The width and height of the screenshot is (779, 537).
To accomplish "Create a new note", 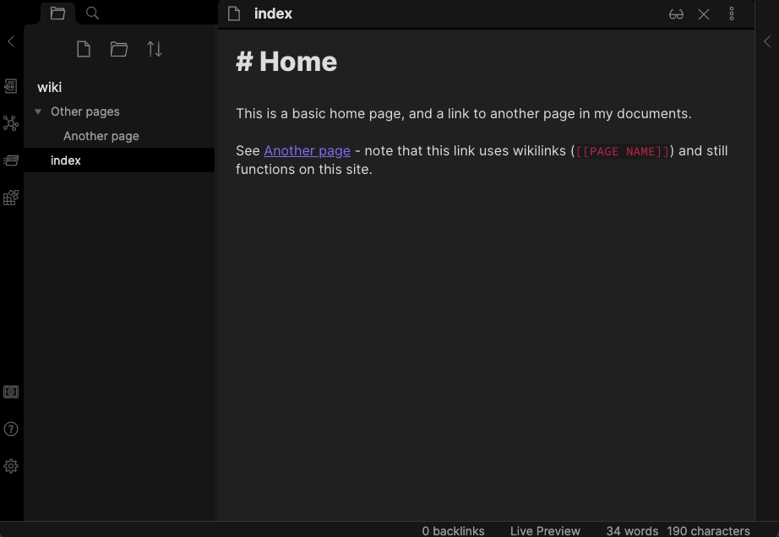I will click(84, 49).
